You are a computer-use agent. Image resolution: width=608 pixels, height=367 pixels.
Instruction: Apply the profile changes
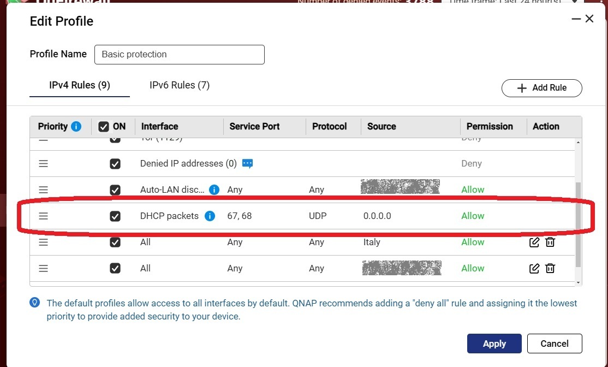[494, 344]
